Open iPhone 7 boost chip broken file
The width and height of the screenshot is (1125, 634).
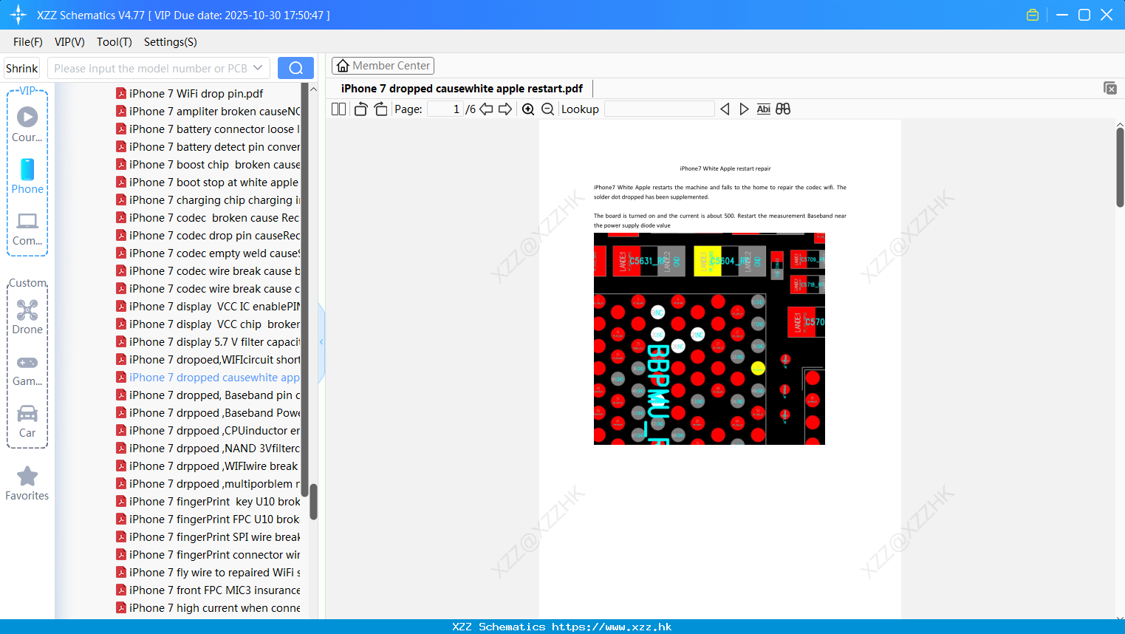pos(208,165)
